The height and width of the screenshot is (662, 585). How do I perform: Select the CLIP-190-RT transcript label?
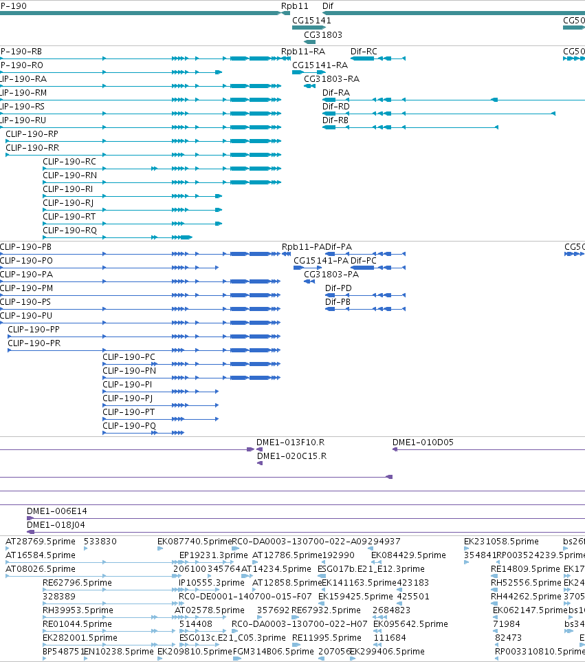coord(69,216)
